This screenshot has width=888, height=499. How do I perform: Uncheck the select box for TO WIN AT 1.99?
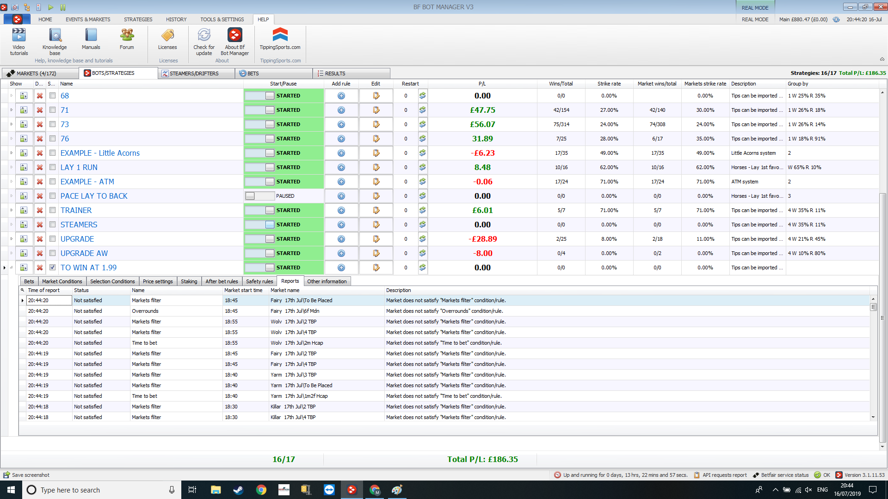coord(52,268)
